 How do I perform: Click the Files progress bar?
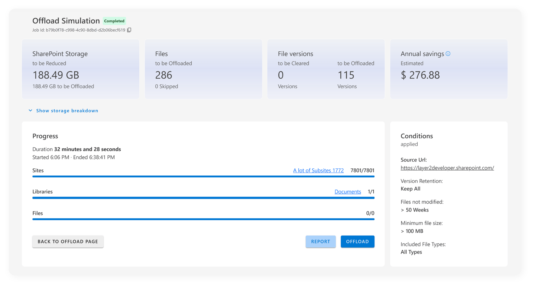coord(203,219)
